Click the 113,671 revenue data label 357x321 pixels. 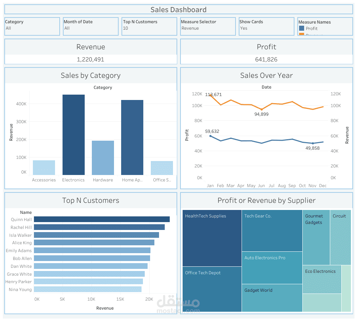(213, 94)
